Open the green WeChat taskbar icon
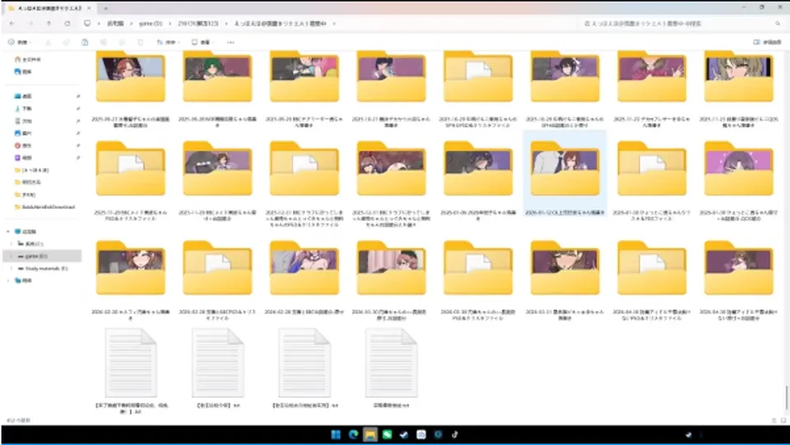Viewport: 790px width, 445px height. pos(387,434)
